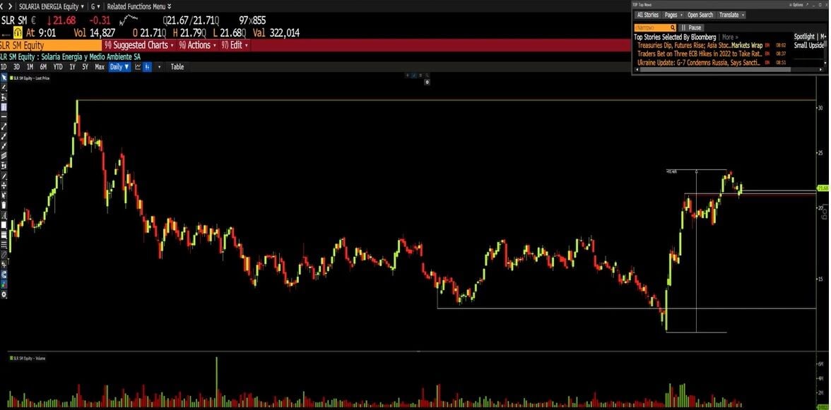Pause the news feed
Viewport: 831px width, 410px height.
click(692, 28)
